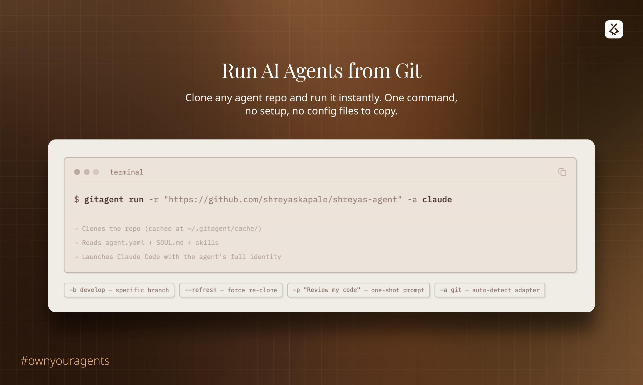Click the "Clone any agent repo" subtitle text
This screenshot has height=385, width=643.
coord(322,104)
